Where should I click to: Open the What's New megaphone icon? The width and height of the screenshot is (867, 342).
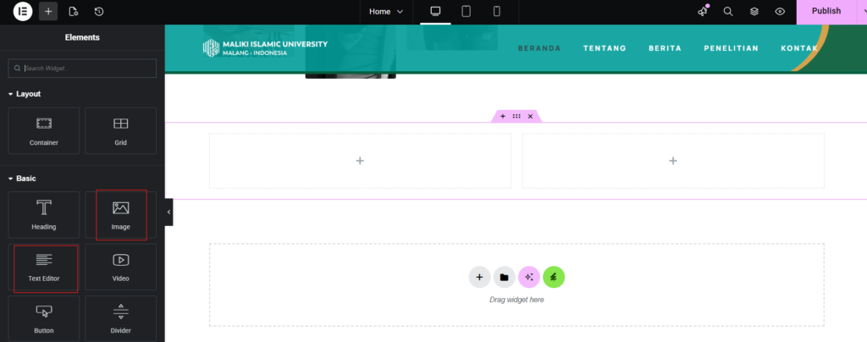click(x=702, y=11)
